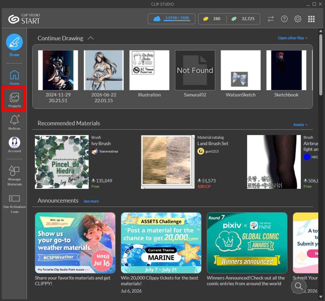The height and width of the screenshot is (301, 325).
Task: Open settings gear icon
Action: (298, 19)
